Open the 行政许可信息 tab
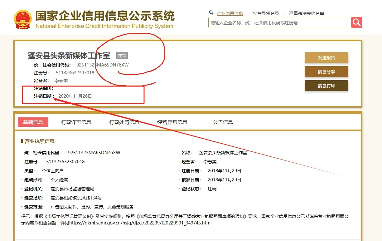 (x=76, y=122)
